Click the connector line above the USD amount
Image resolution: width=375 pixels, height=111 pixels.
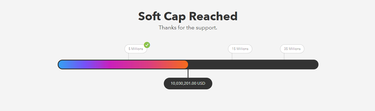click(188, 74)
